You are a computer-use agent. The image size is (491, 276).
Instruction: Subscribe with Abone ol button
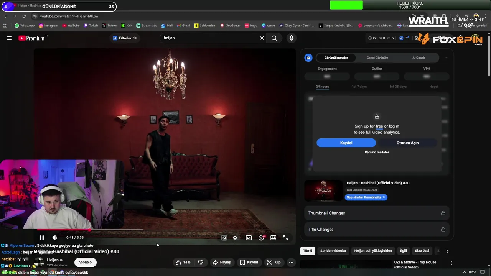click(86, 262)
